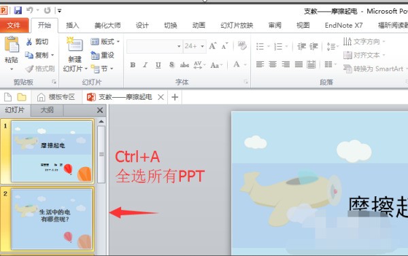Select slide 2 thumbnail 生活中的电
408x256 pixels.
click(52, 219)
